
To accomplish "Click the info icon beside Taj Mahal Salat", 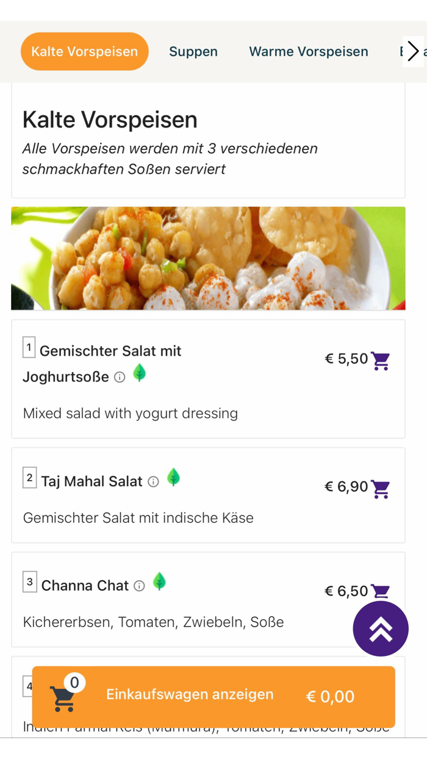I will coord(152,481).
